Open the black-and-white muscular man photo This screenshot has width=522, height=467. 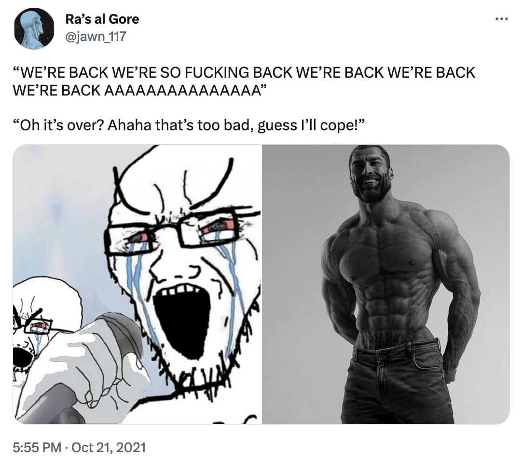pos(386,284)
